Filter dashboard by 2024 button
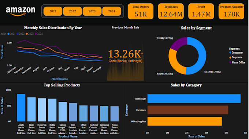 click(x=112, y=11)
